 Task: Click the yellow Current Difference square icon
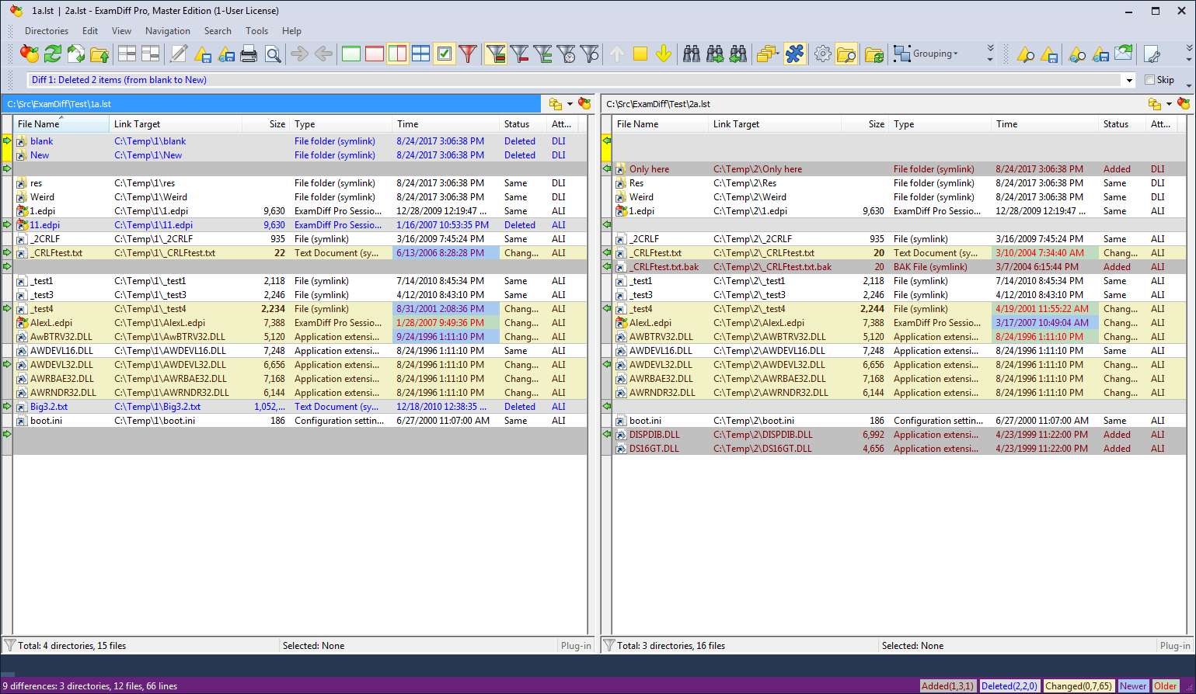[640, 54]
